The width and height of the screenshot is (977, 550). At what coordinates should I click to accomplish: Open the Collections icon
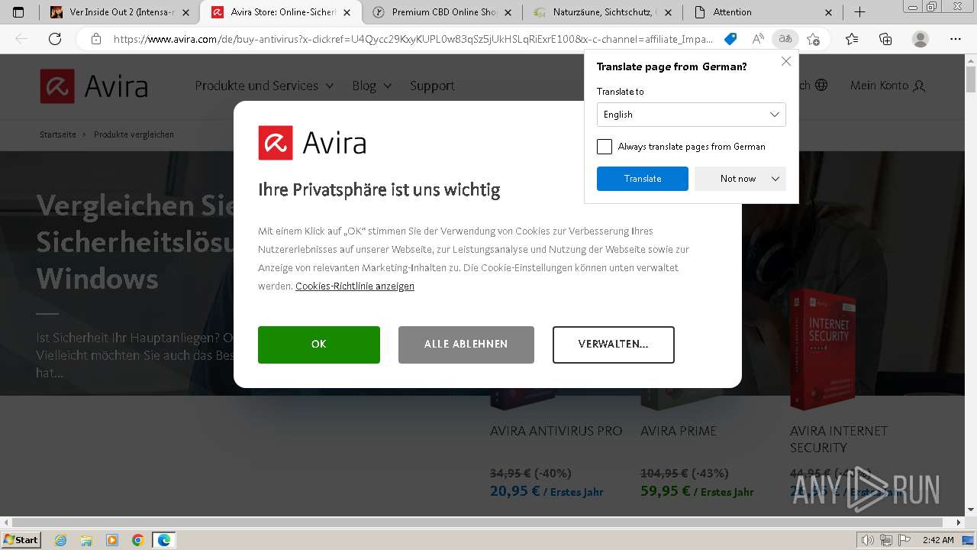pyautogui.click(x=885, y=39)
